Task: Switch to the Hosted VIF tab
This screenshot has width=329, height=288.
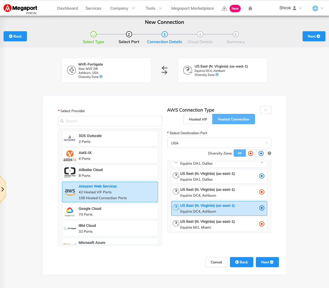Action: tap(198, 119)
